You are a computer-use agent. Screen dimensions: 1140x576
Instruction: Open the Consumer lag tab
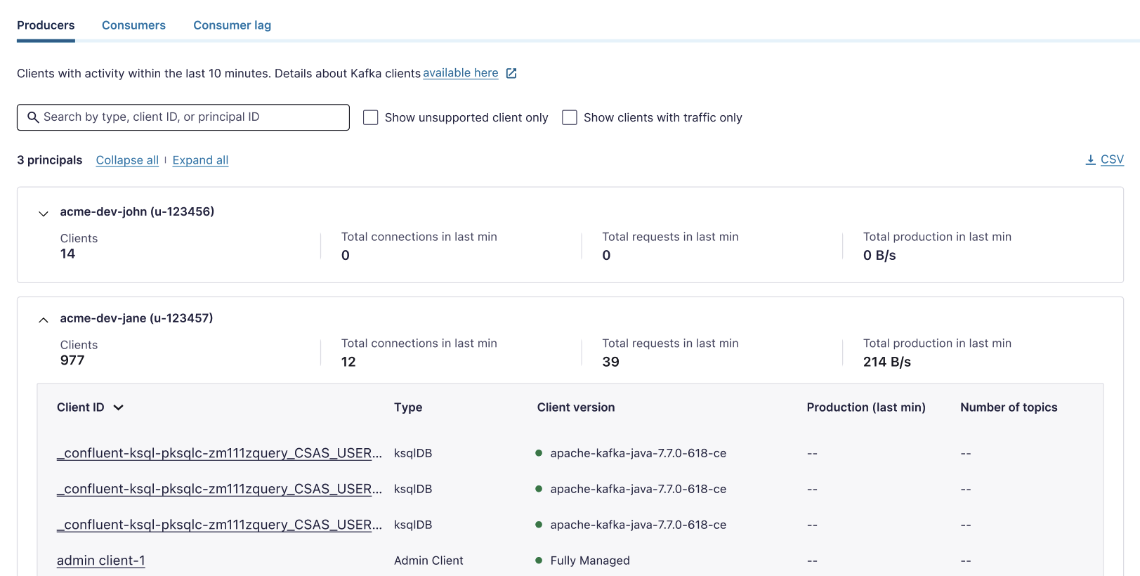[x=232, y=25]
